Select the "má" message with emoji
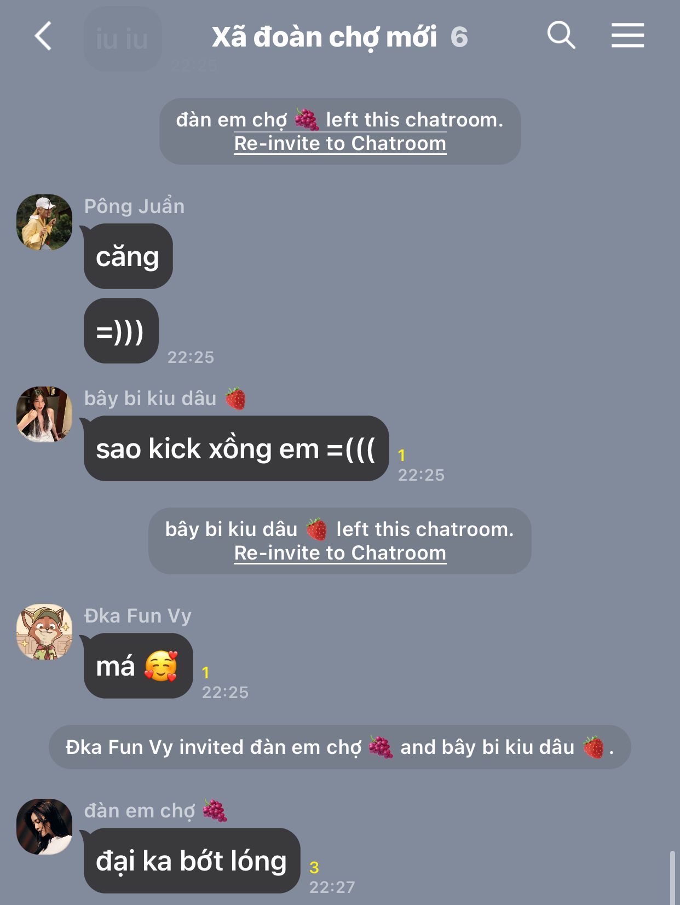 (x=138, y=666)
